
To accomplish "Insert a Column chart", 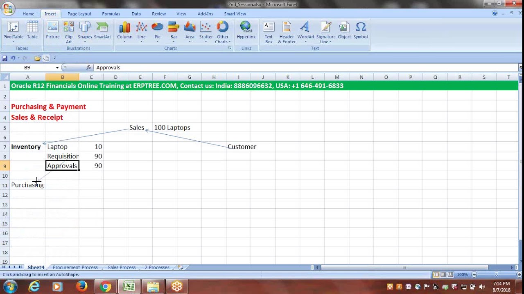I will (x=124, y=33).
